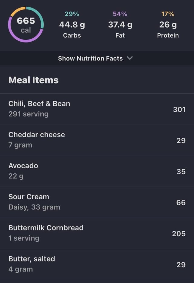Click the 66 calorie value for sour cream
The width and height of the screenshot is (194, 283).
(181, 203)
